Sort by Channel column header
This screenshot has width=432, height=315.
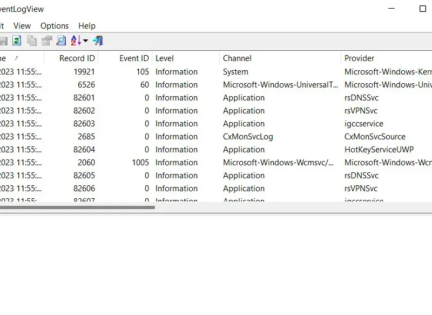point(280,58)
